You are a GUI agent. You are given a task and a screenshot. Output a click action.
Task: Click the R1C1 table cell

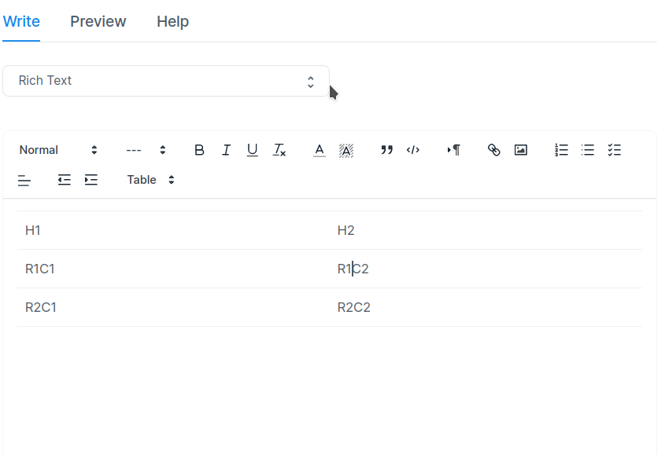pos(173,269)
